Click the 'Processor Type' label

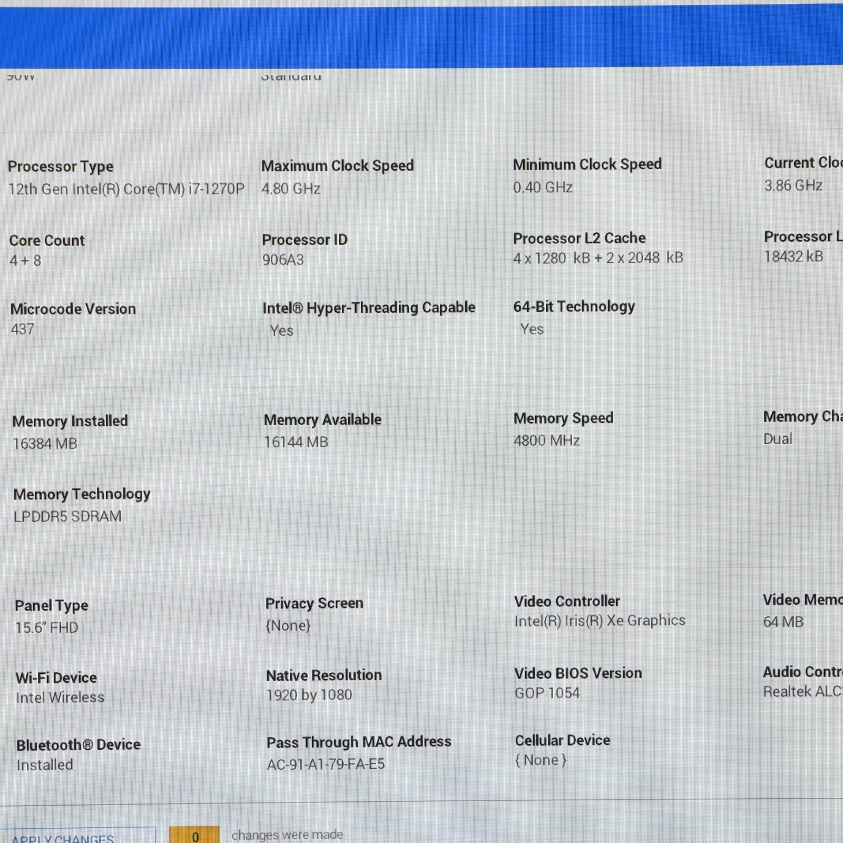(x=61, y=166)
